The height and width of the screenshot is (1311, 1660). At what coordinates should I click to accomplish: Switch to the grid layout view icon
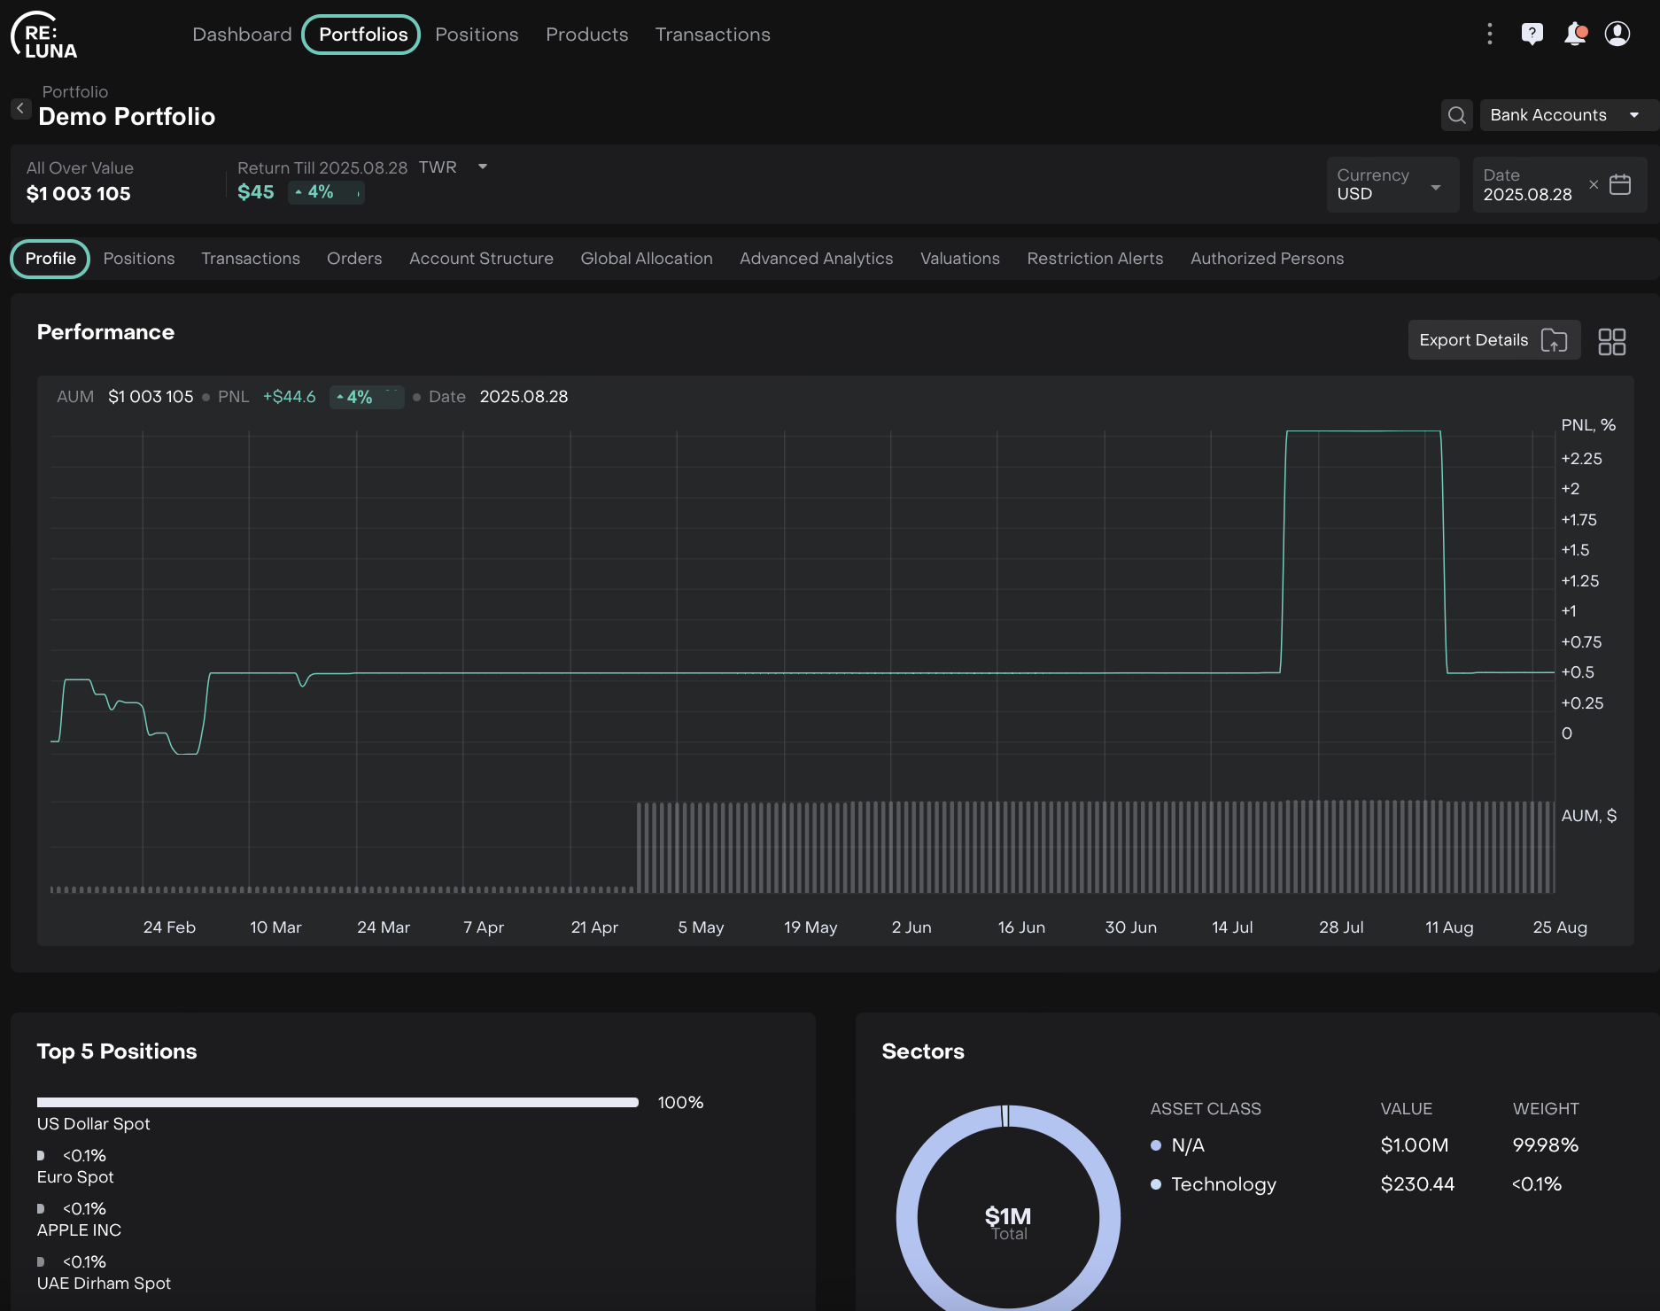tap(1611, 342)
